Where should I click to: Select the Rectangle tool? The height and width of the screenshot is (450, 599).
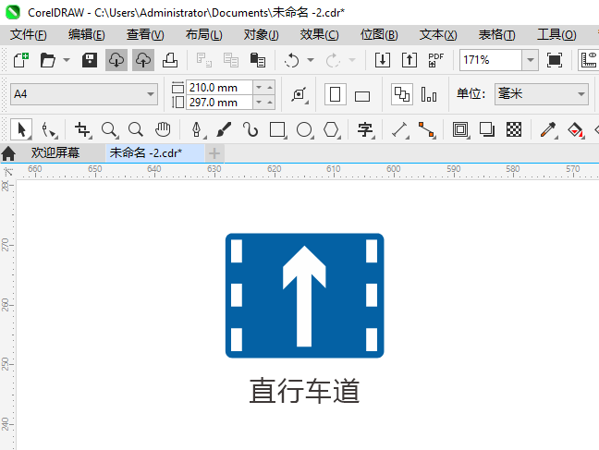coord(277,130)
